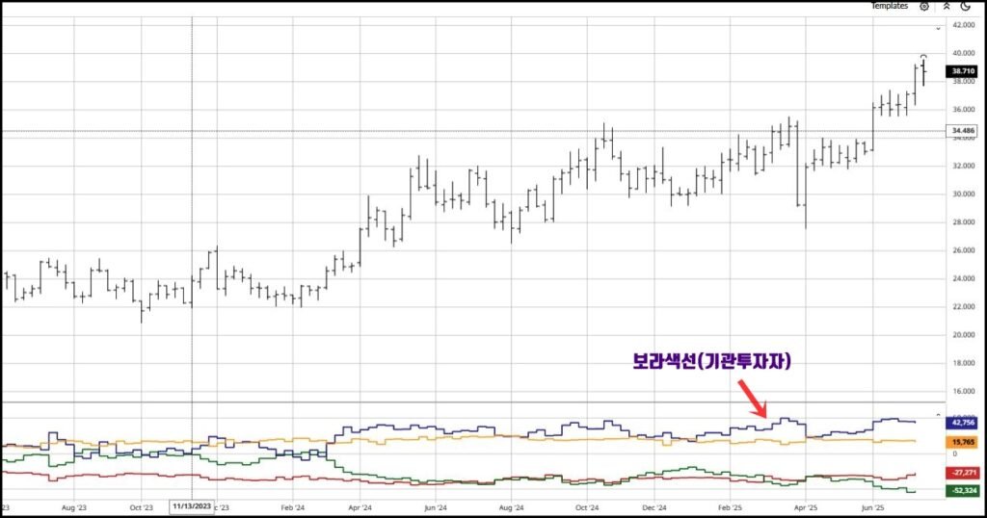Switch to dark mode with moon icon

[966, 7]
